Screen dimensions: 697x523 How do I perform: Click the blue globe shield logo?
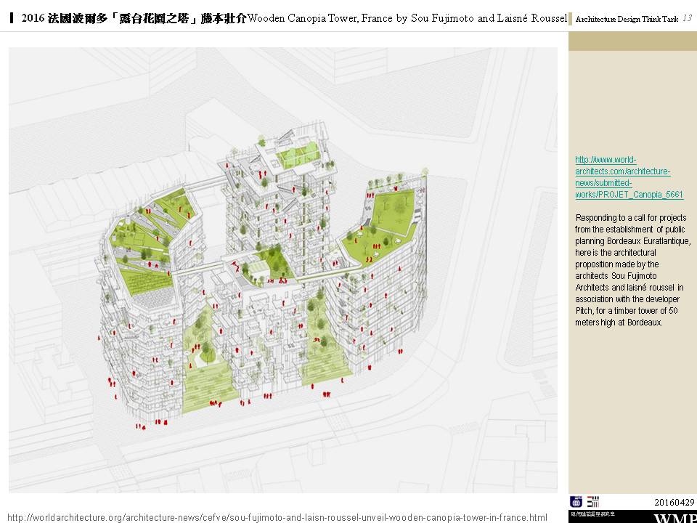coord(576,501)
